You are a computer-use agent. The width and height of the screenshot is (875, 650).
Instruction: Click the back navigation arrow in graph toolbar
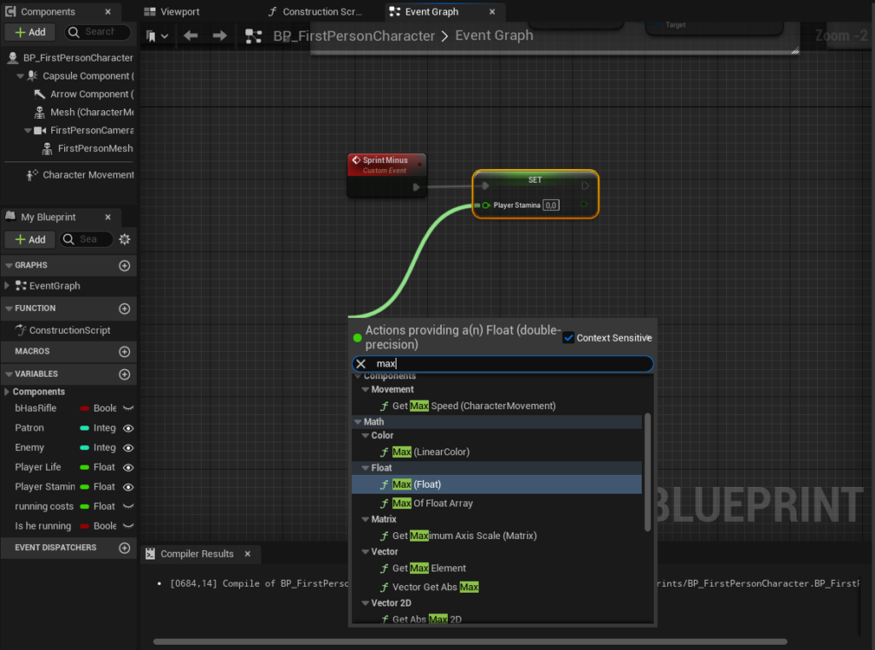click(x=191, y=36)
